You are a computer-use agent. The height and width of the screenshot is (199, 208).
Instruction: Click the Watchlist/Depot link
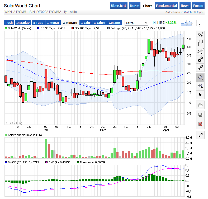point(193,12)
